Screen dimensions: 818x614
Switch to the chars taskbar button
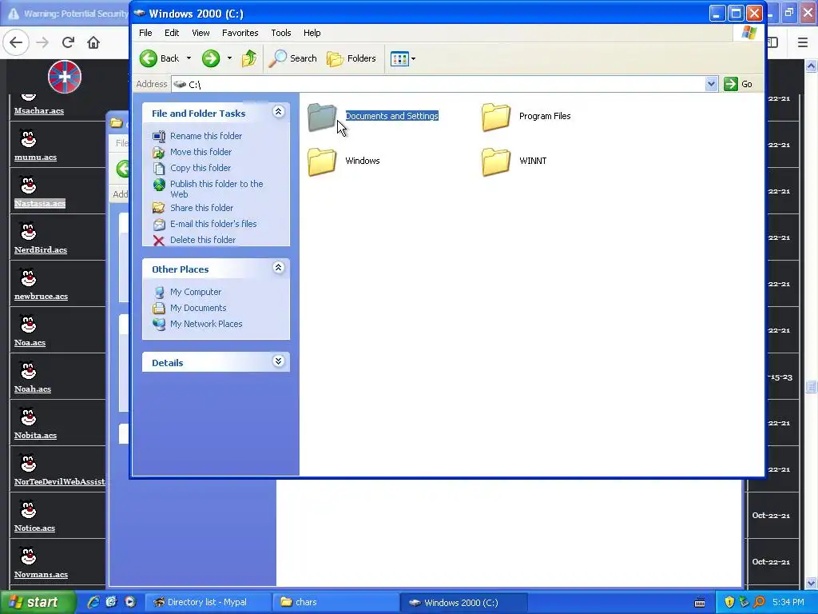coord(335,602)
